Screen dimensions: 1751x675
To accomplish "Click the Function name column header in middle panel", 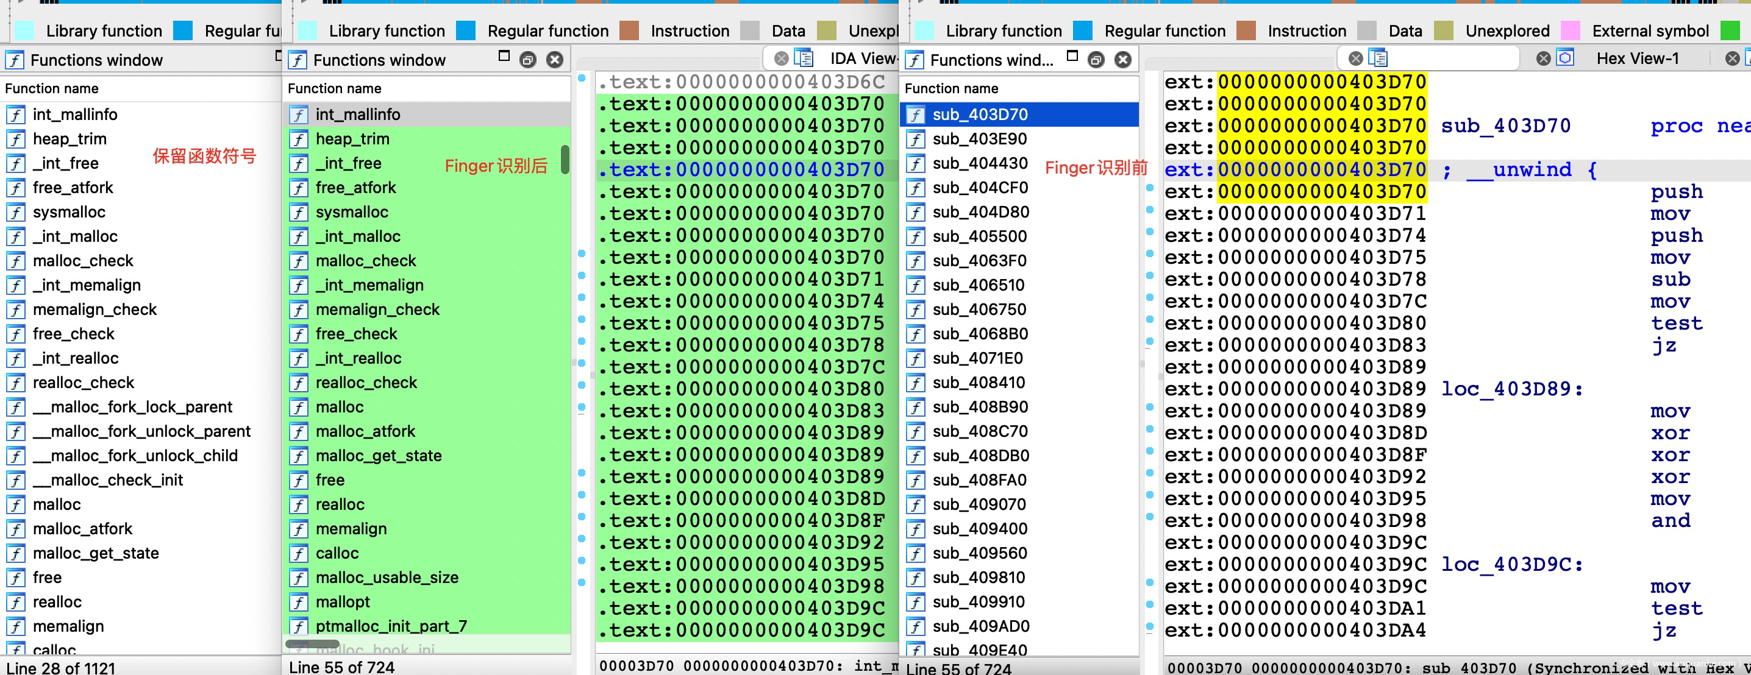I will click(x=335, y=88).
